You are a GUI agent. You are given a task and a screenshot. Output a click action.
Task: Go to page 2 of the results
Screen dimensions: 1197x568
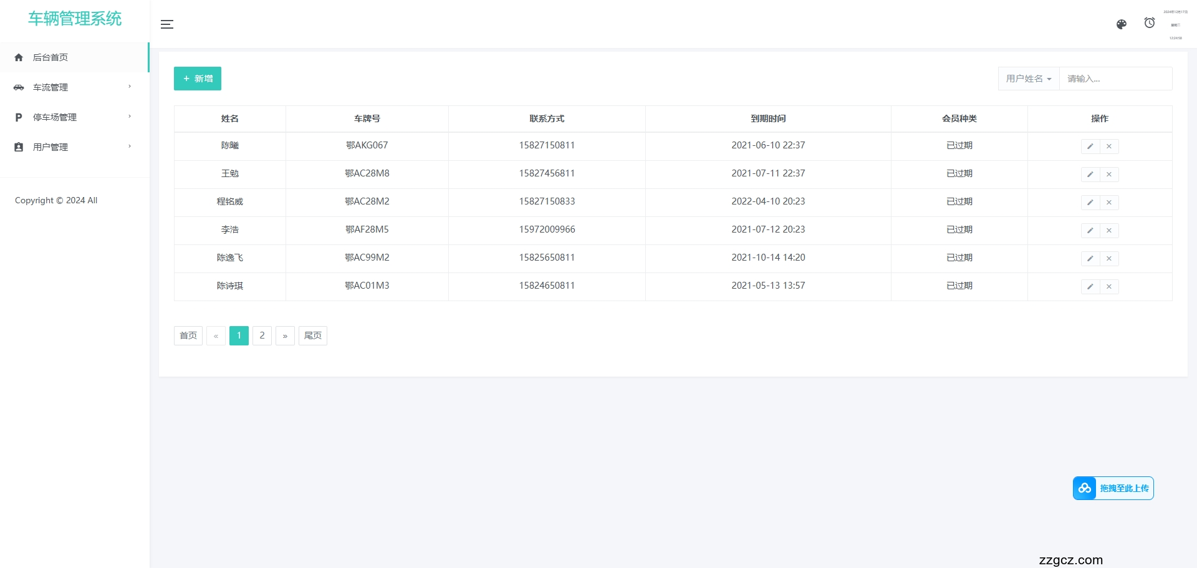pos(262,335)
